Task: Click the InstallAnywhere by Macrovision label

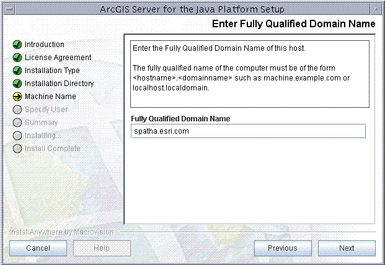Action: (x=61, y=232)
